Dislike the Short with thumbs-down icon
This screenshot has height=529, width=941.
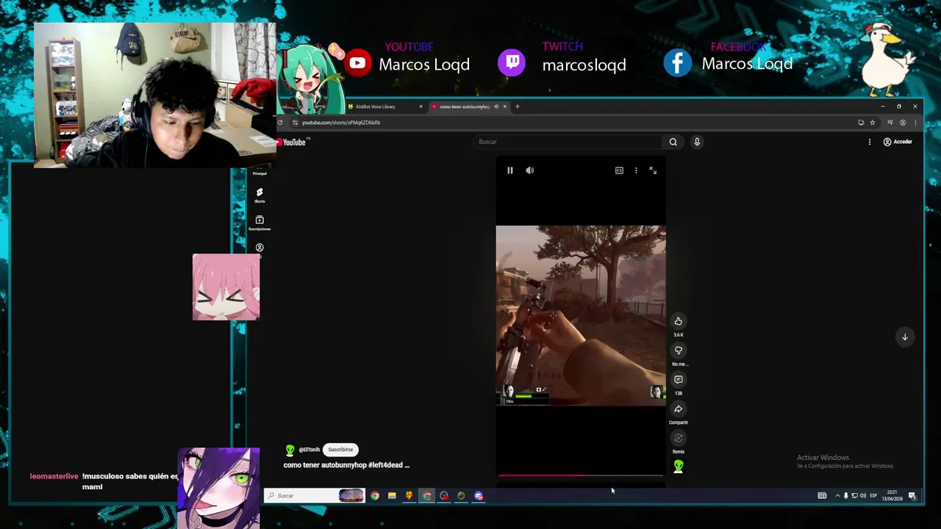(x=678, y=350)
